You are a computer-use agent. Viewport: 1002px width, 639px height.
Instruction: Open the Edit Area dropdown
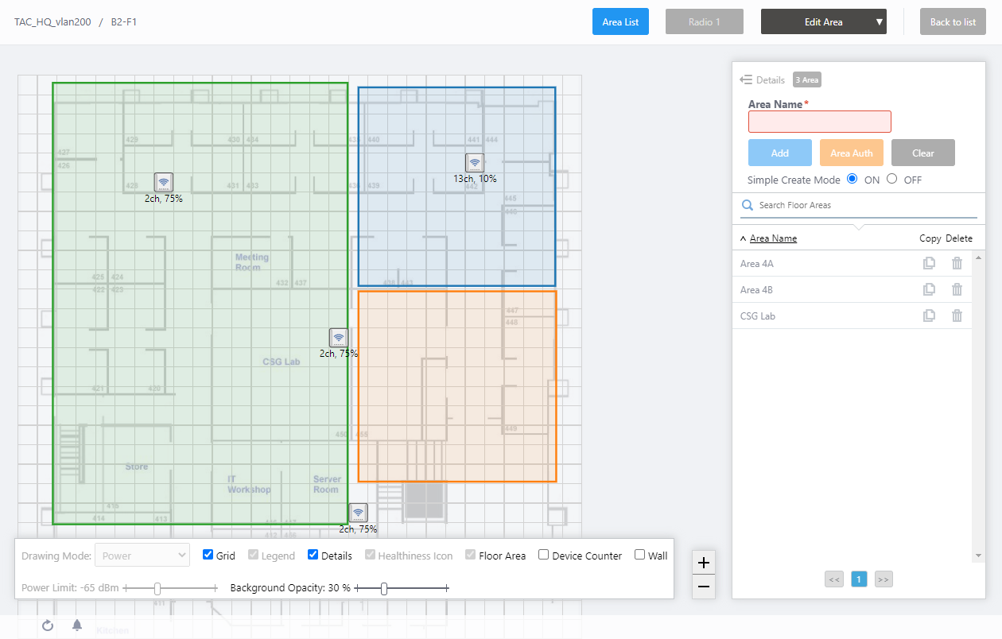pos(823,22)
